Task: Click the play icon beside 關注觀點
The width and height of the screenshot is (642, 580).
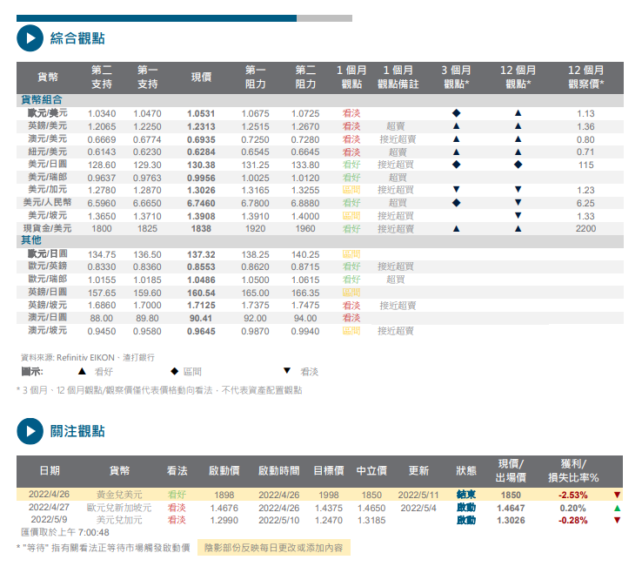Action: coord(30,430)
